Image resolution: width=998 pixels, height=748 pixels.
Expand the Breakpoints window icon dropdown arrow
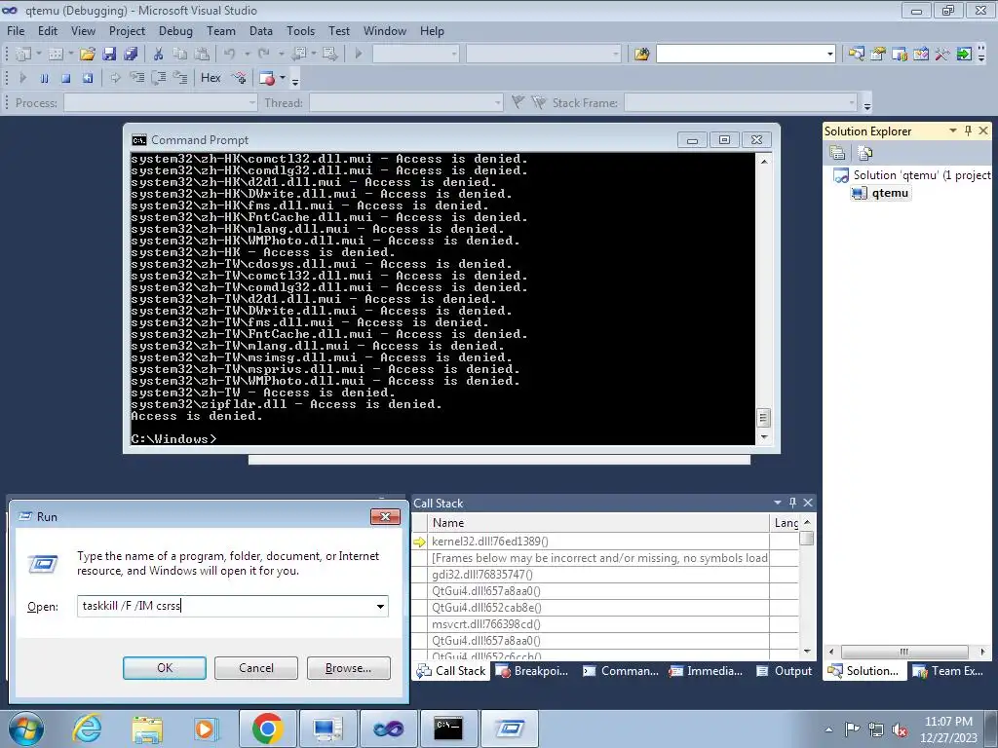point(283,78)
